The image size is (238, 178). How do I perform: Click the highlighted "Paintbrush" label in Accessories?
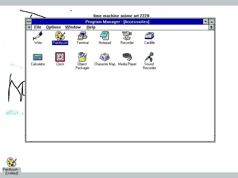pos(60,43)
